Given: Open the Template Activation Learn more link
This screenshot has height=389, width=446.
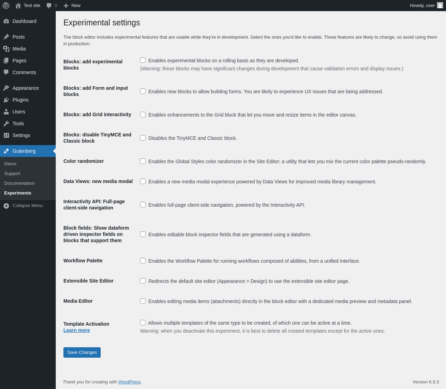Looking at the screenshot, I should 77,330.
